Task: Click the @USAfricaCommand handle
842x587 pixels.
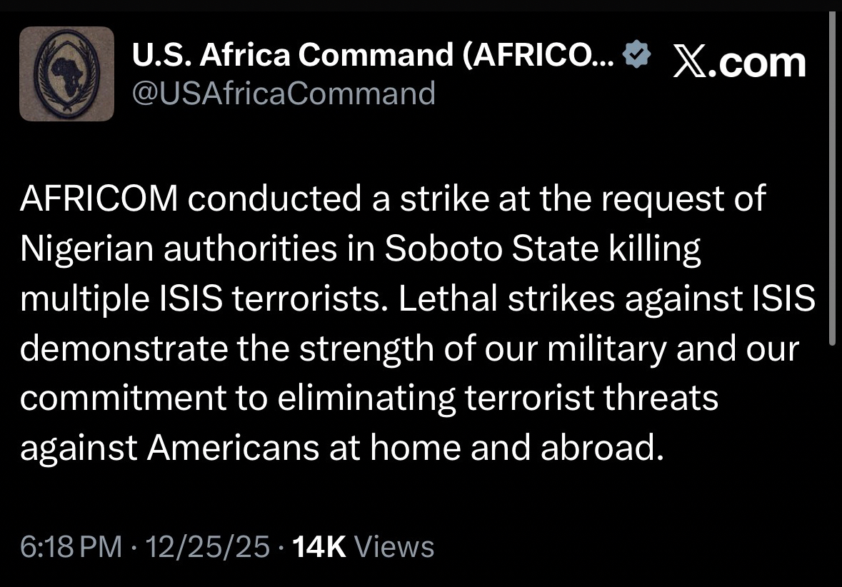Action: pyautogui.click(x=284, y=93)
